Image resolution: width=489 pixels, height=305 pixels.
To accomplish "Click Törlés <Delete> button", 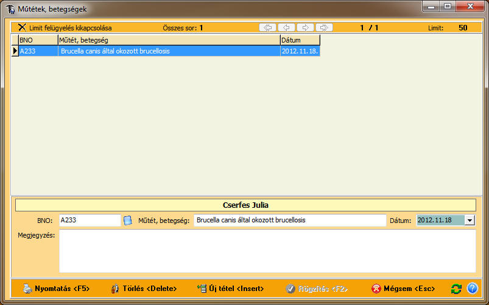I will click(144, 289).
